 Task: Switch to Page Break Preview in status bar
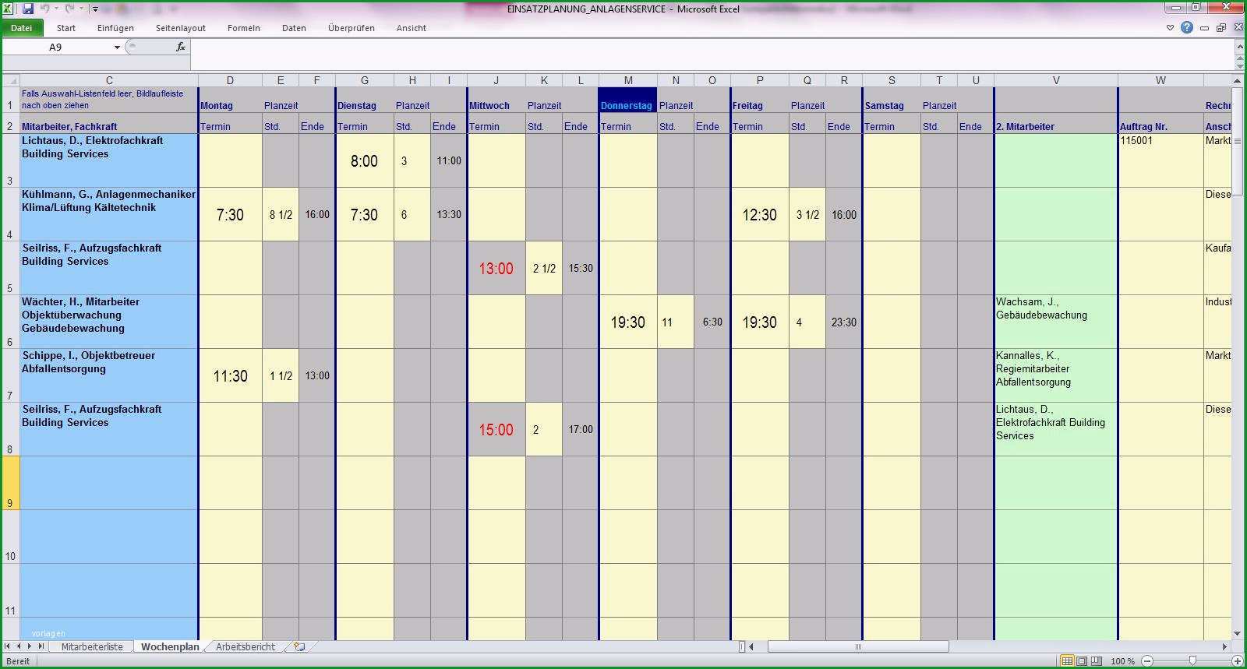[1097, 661]
